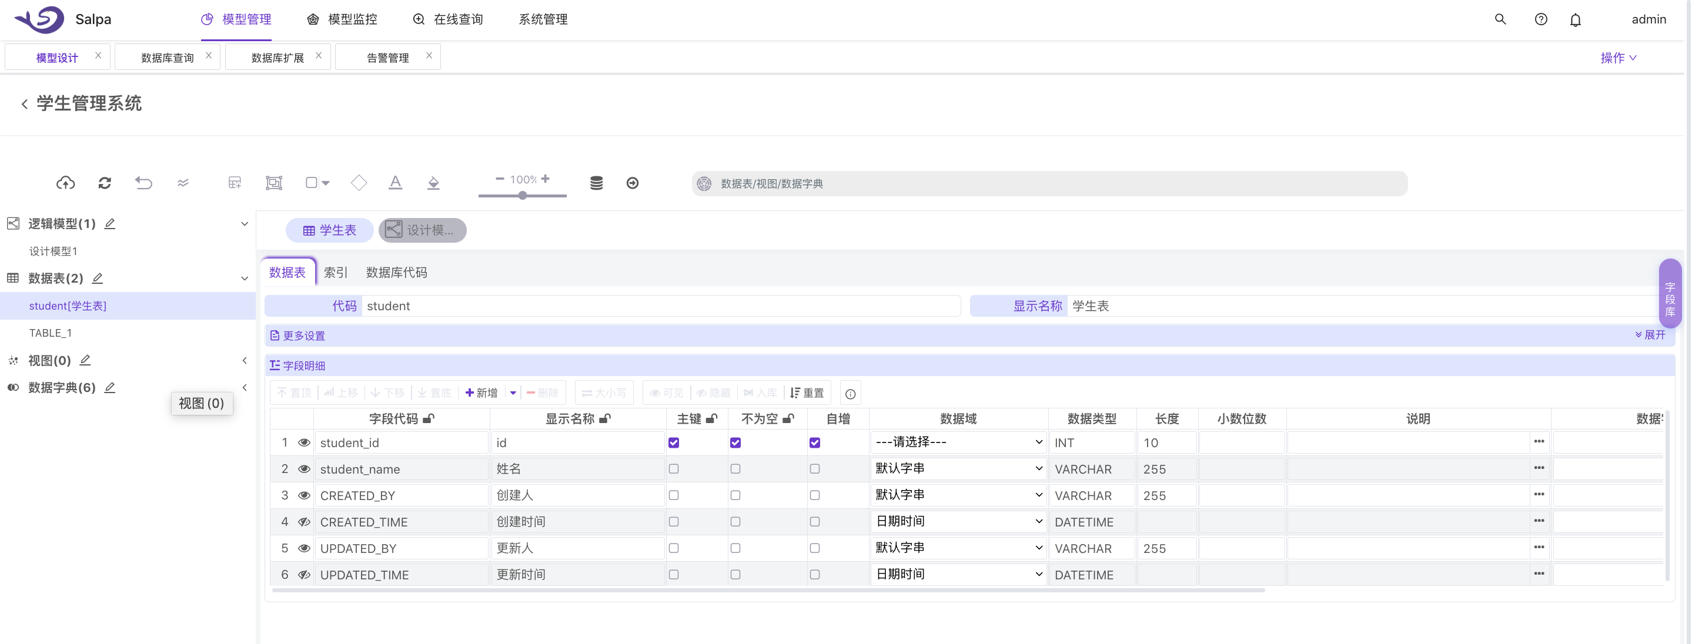Select the diamond shape tool
This screenshot has height=644, width=1692.
click(x=359, y=183)
